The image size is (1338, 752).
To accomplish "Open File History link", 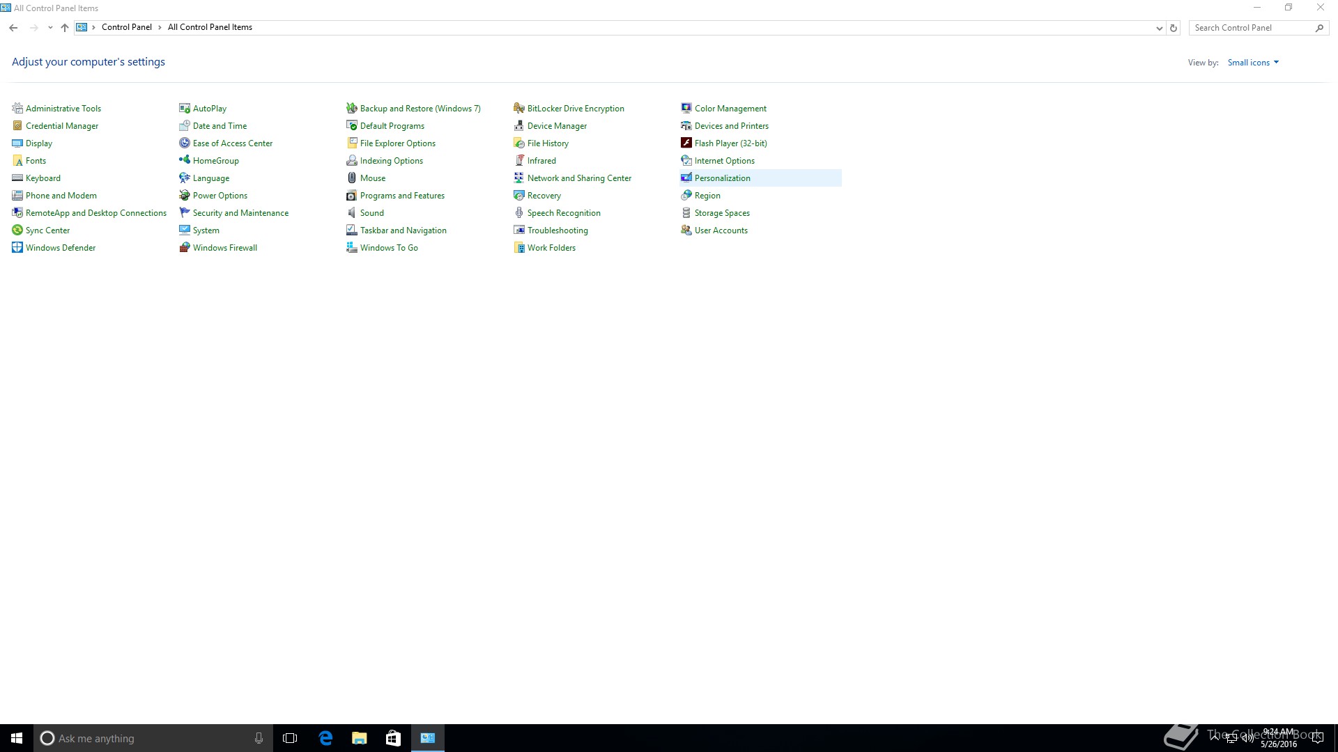I will coord(548,143).
